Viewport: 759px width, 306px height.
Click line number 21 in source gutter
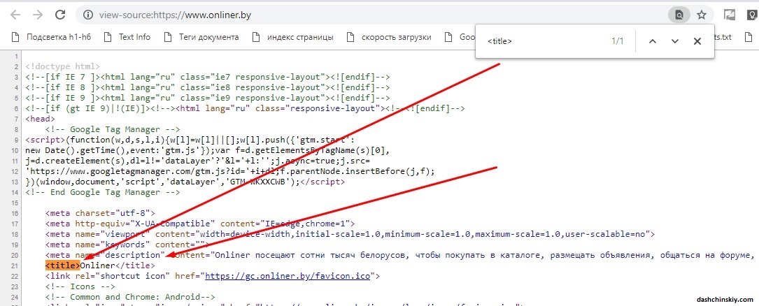point(15,265)
